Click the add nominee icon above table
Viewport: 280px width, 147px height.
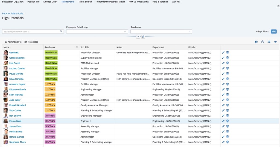(x=256, y=42)
